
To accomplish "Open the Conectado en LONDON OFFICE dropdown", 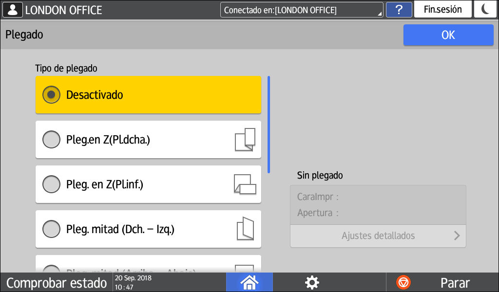I will click(x=301, y=10).
